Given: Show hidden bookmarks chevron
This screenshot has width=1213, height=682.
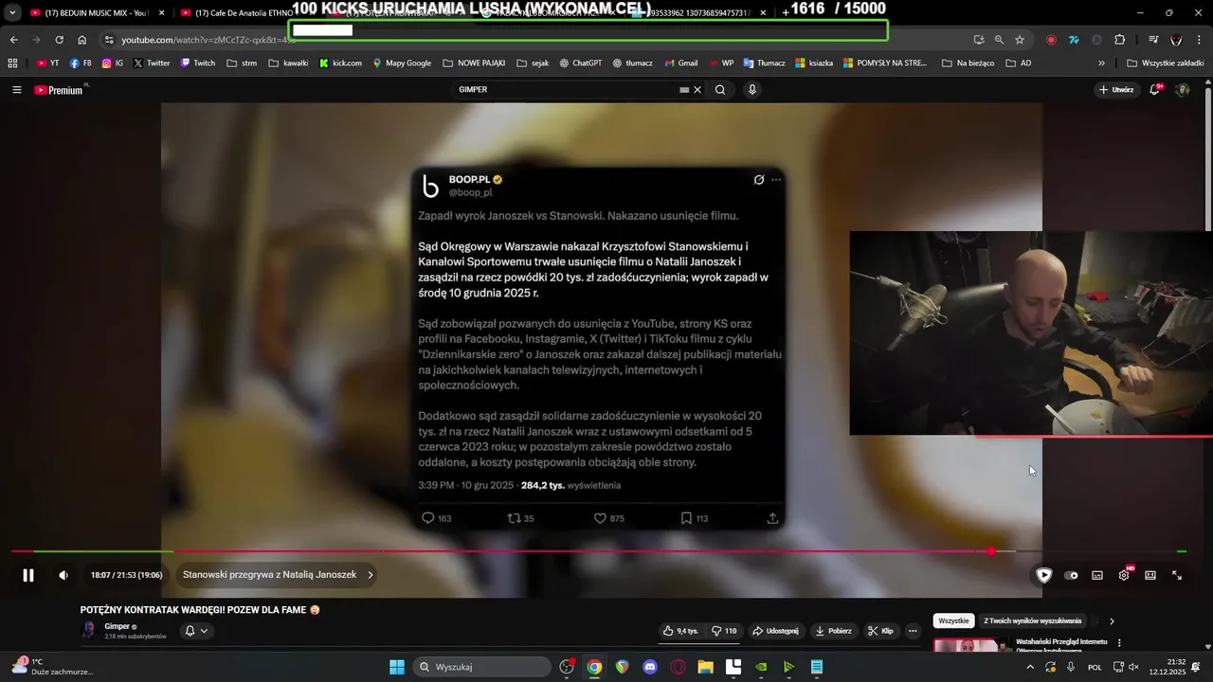Looking at the screenshot, I should pyautogui.click(x=1101, y=63).
